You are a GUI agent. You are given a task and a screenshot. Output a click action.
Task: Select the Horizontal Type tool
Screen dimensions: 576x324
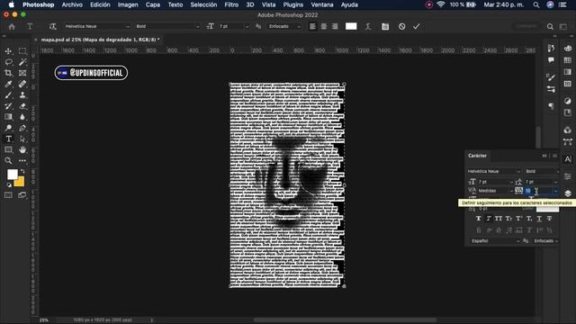tap(8, 139)
